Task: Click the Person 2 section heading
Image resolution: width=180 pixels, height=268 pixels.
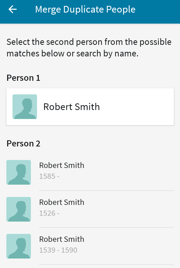Action: 23,144
